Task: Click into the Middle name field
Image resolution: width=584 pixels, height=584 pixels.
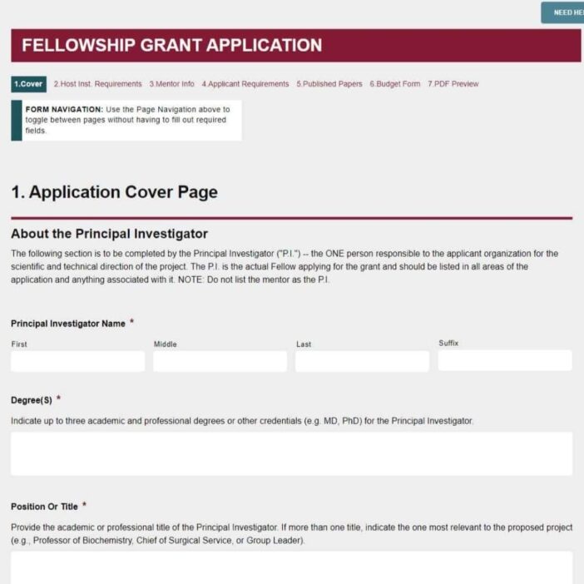Action: click(x=220, y=361)
